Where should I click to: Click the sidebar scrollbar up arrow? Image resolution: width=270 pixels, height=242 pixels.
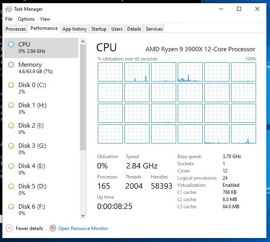(x=83, y=41)
